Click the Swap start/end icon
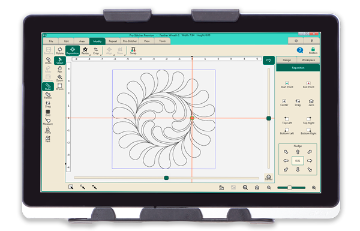Viewport: 360px width, 231px height. pos(133,51)
